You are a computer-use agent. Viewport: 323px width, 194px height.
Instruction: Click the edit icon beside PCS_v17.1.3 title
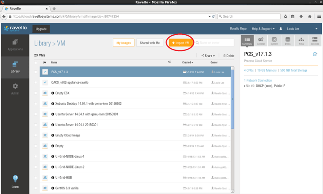pos(315,55)
